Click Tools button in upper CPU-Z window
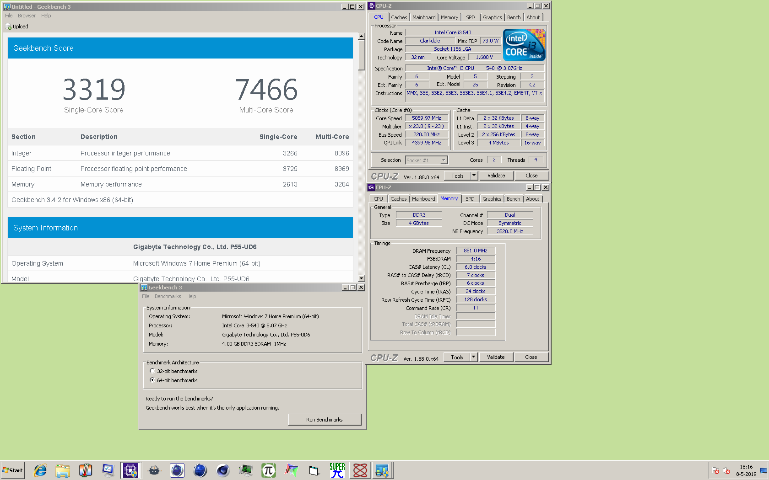Screen dimensions: 769x480 pos(457,176)
